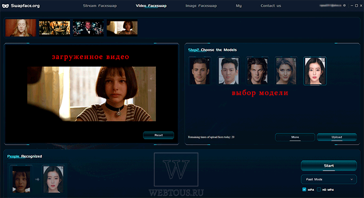Expand the Fast Mode dropdown

coord(329,179)
